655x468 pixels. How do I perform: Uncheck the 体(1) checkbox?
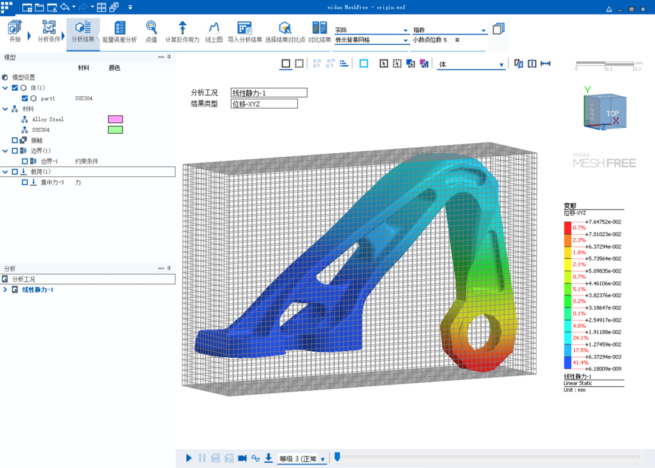15,88
